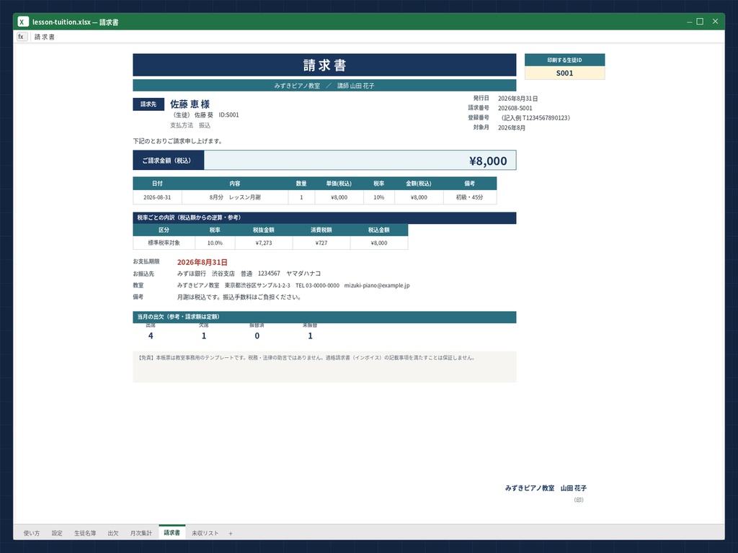Click the 内容 column header
Viewport: 738px width, 553px height.
(x=235, y=184)
